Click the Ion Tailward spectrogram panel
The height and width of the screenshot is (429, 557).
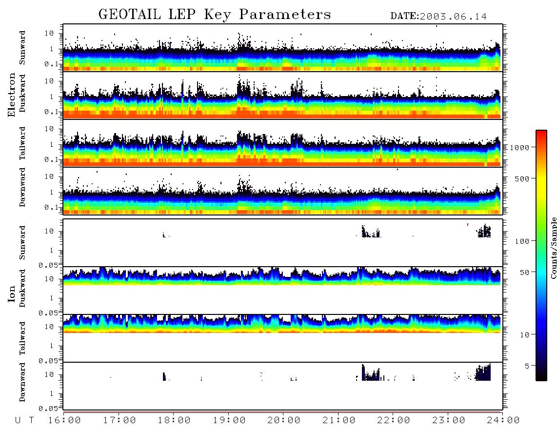click(283, 338)
